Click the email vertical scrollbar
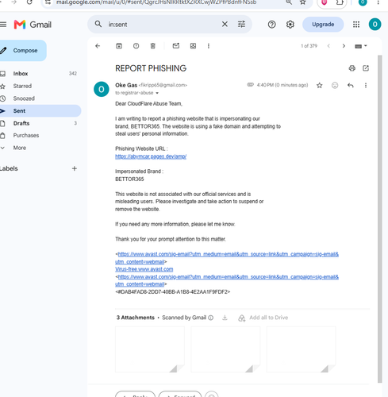 [x=380, y=218]
